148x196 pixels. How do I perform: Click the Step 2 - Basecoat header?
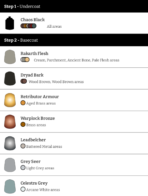pyautogui.click(x=74, y=40)
